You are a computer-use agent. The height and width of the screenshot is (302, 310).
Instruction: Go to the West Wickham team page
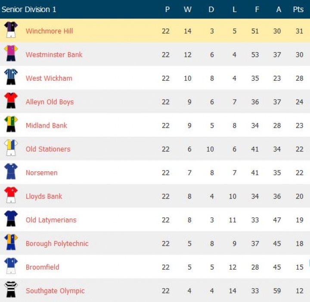[49, 79]
